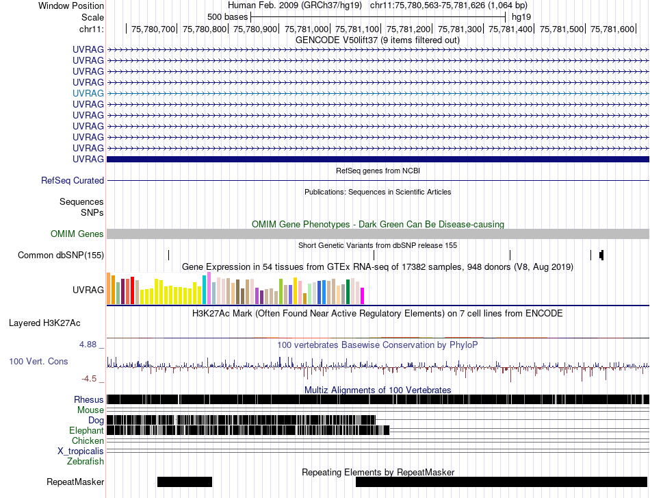Click the Dog alignment block
Image resolution: width=650 pixels, height=498 pixels.
click(x=242, y=420)
